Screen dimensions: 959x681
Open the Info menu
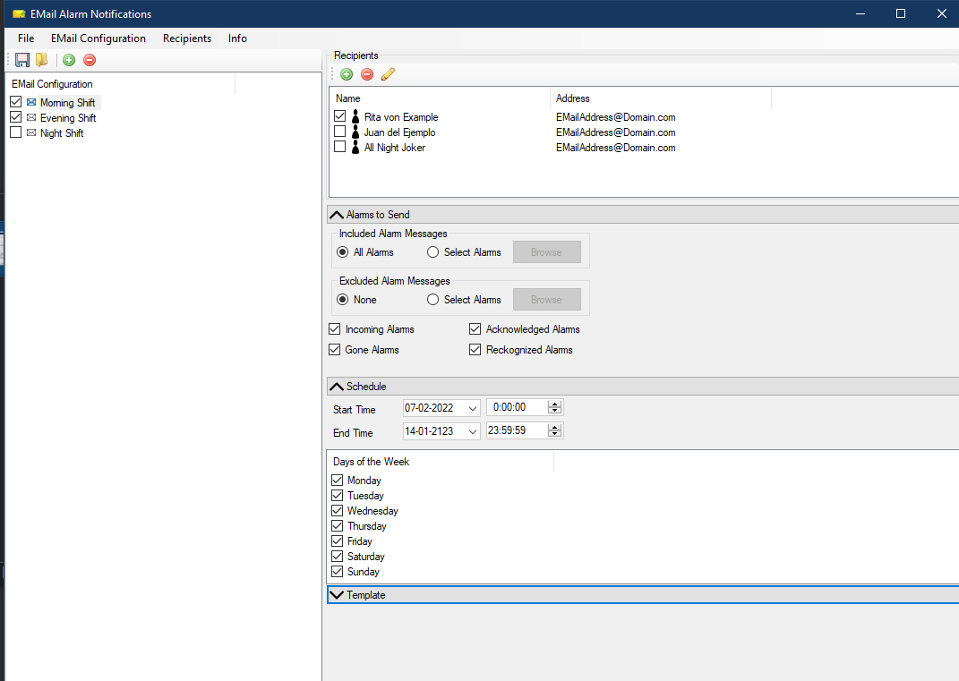coord(237,38)
